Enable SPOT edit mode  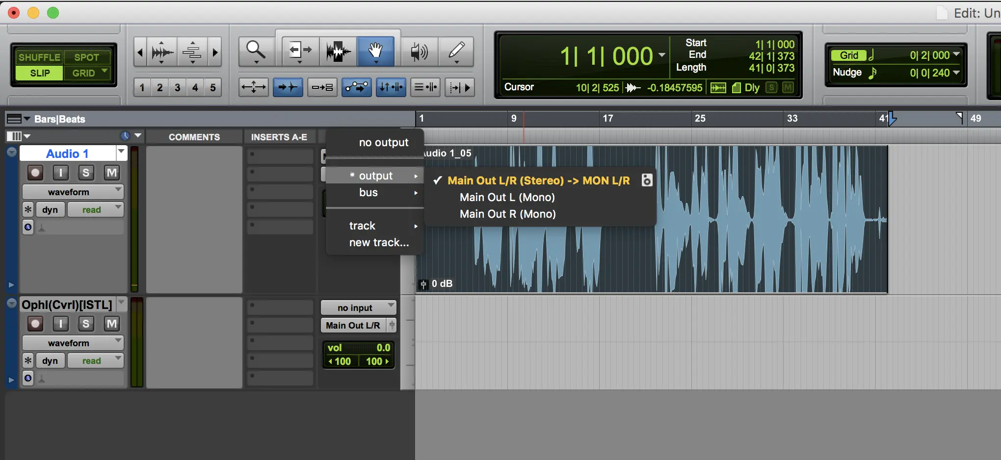[x=87, y=57]
